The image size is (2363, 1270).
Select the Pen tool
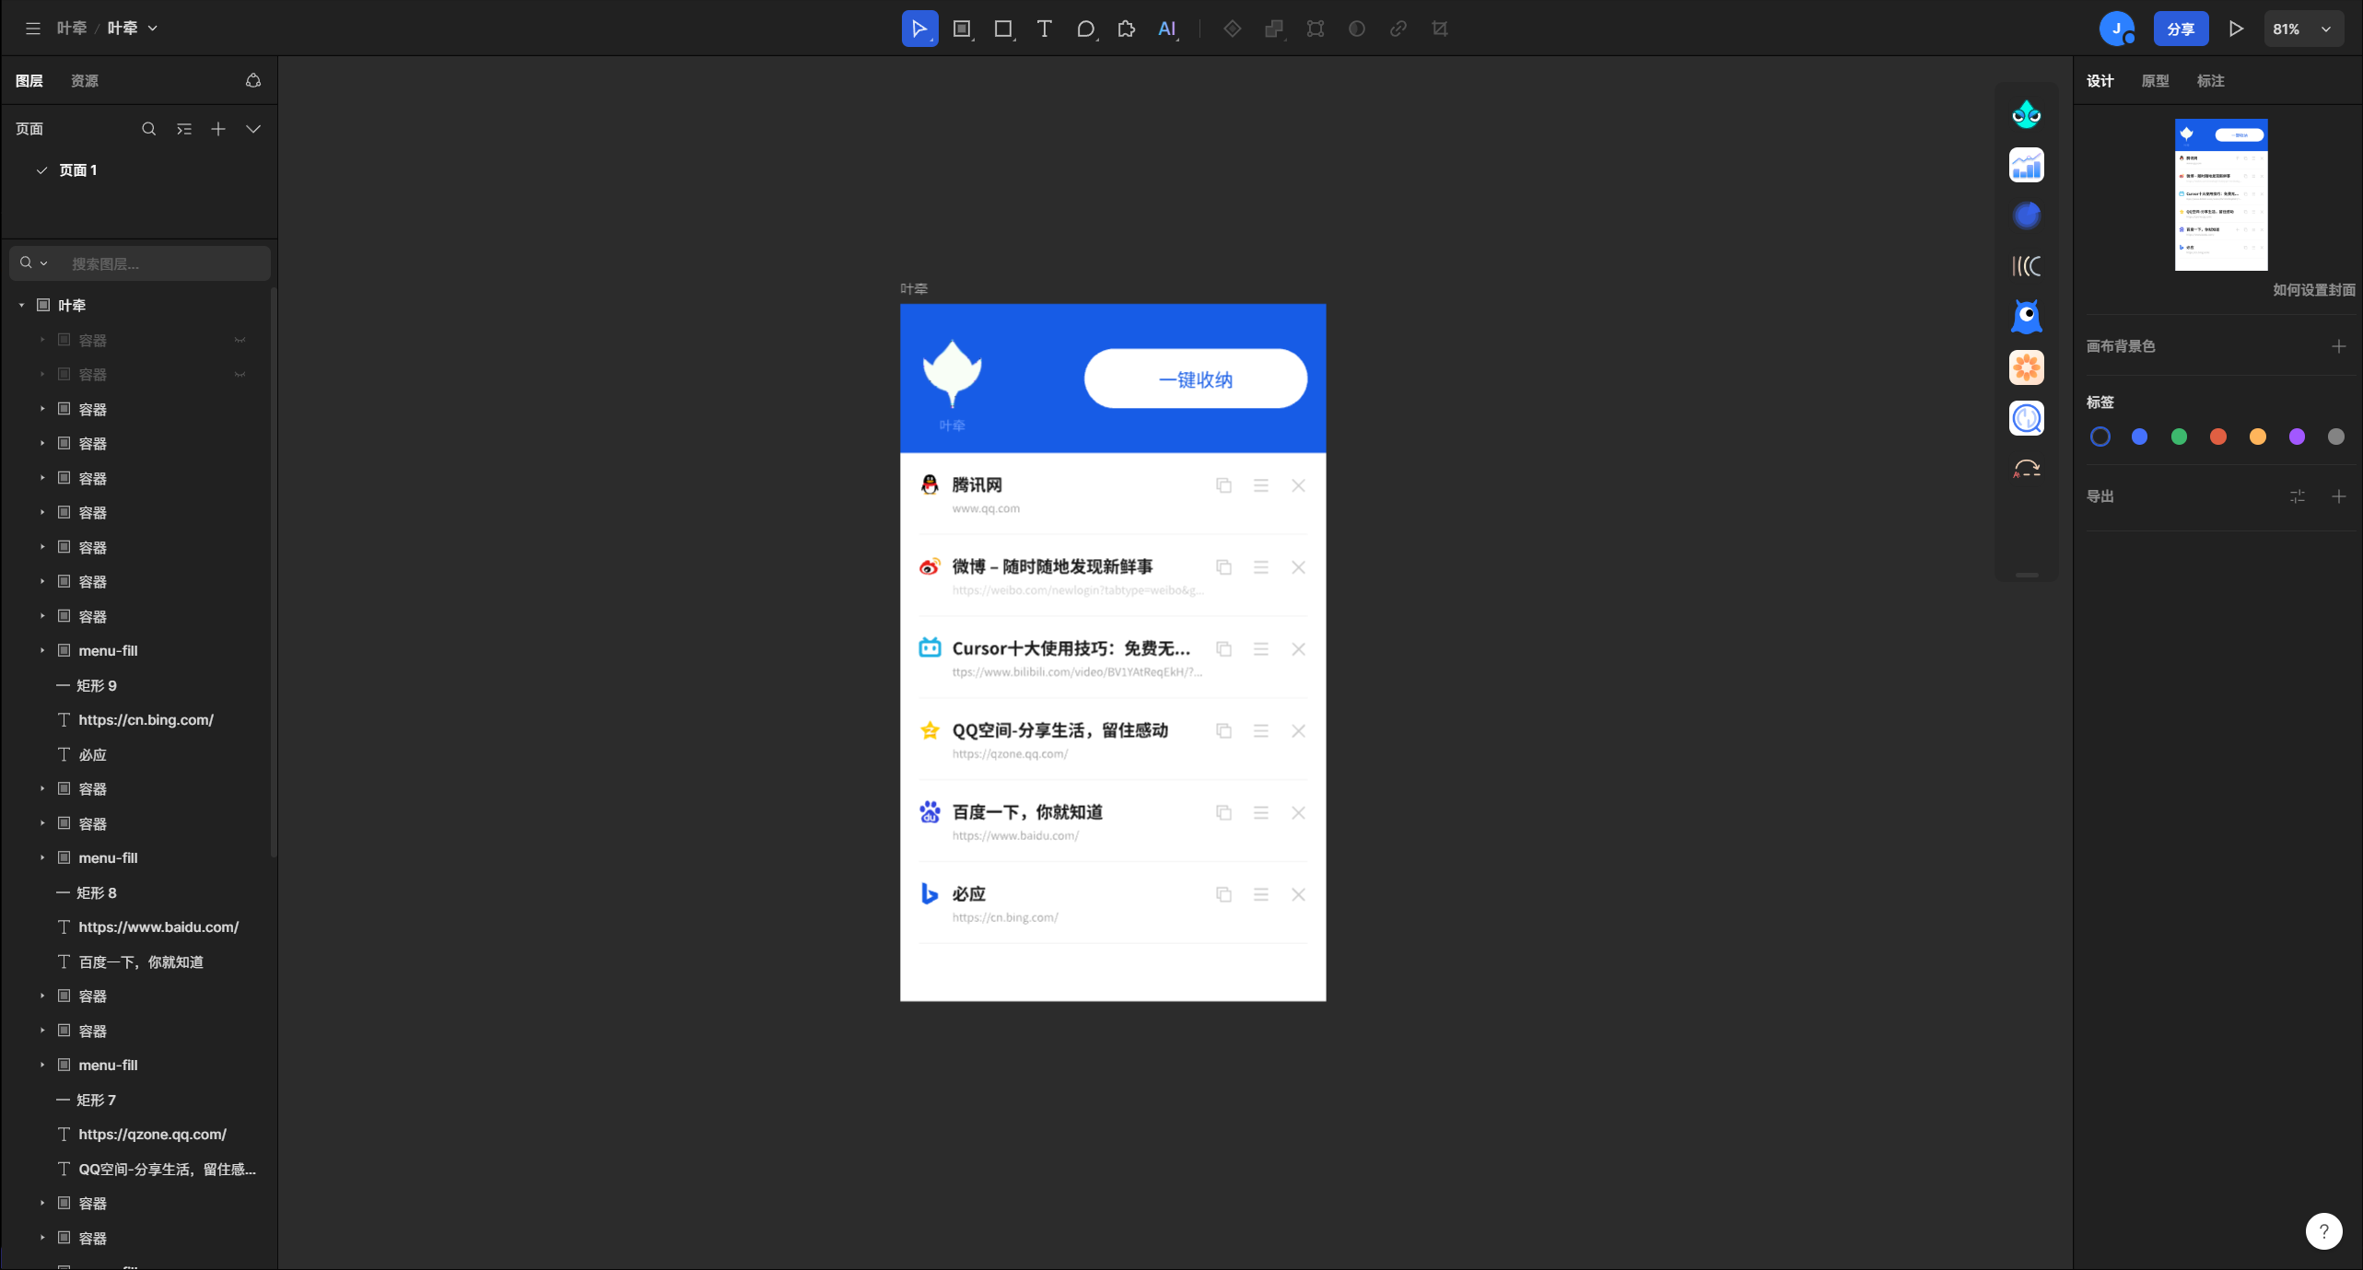tap(1085, 29)
